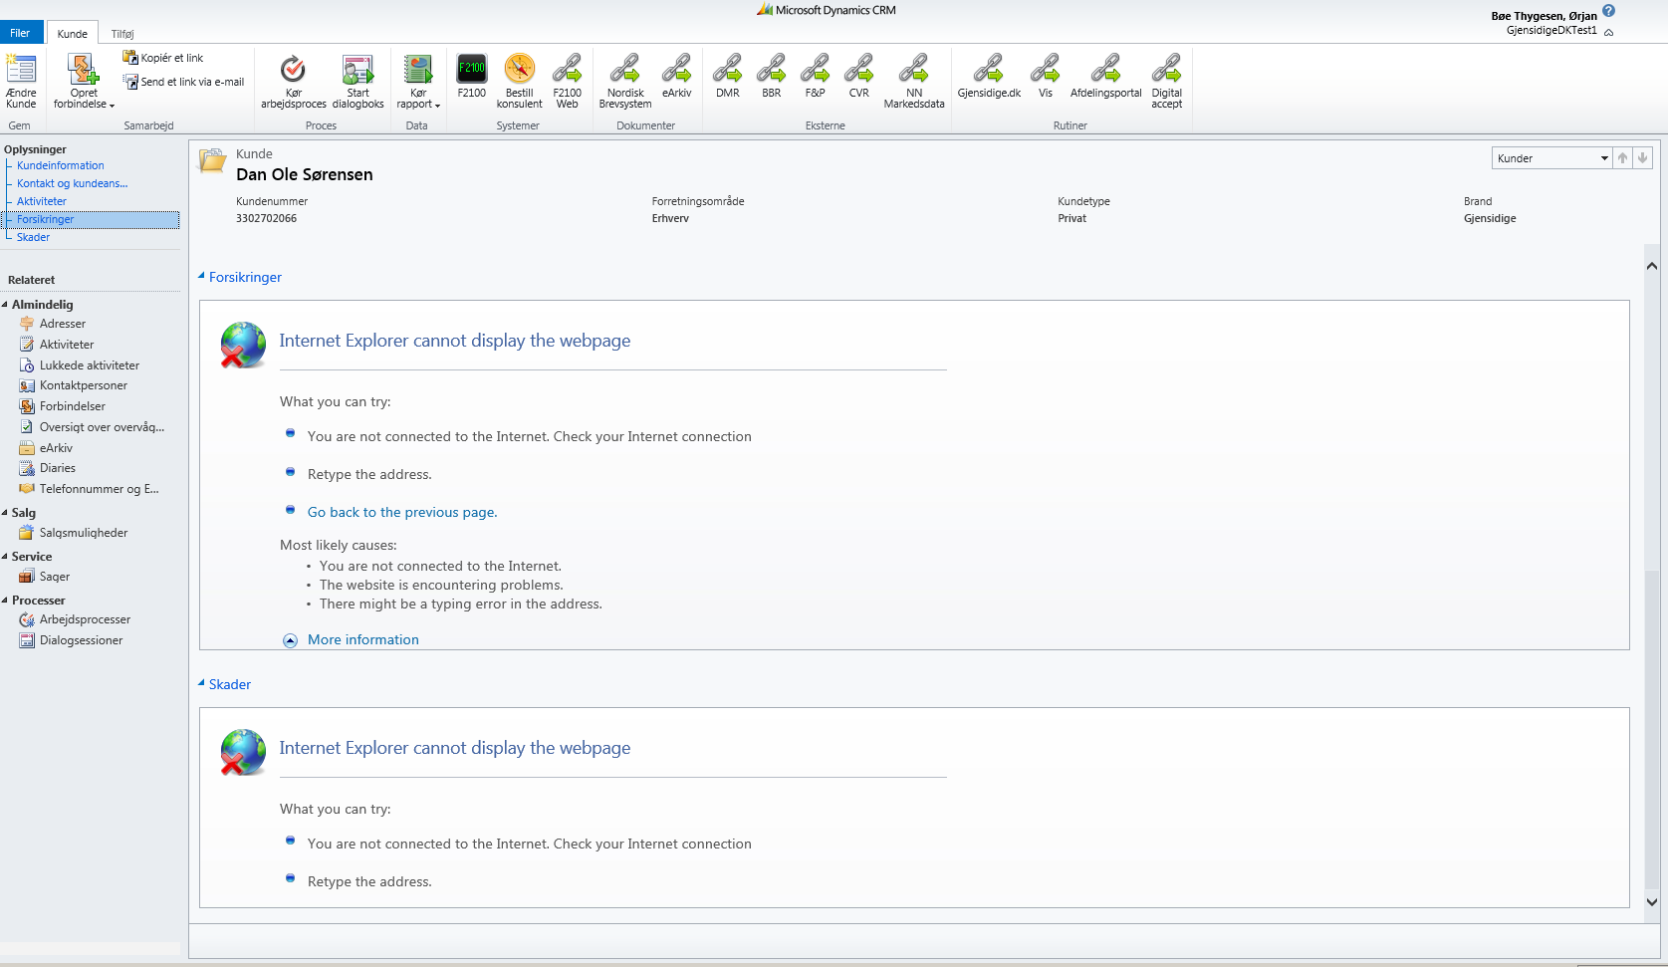This screenshot has height=967, width=1668.
Task: Select Aktiviteter under Oplysninger
Action: point(42,201)
